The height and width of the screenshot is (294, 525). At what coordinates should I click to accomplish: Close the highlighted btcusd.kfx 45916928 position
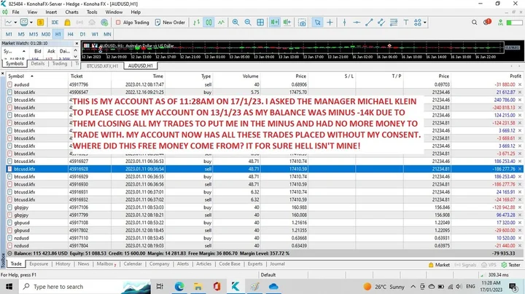(x=520, y=169)
